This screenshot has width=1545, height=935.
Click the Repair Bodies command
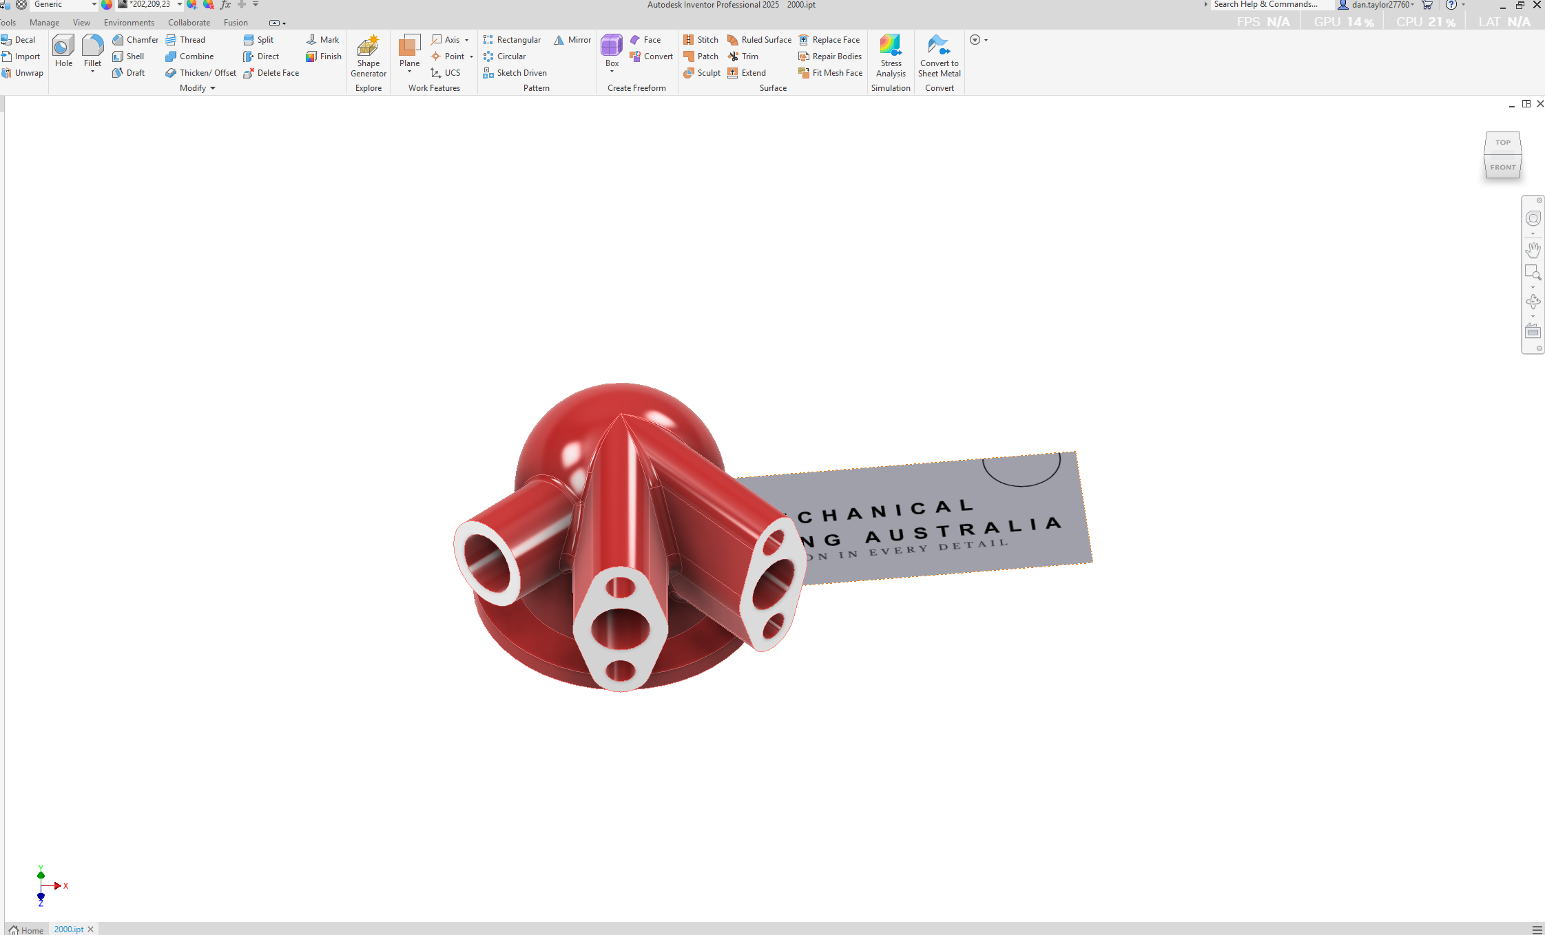pyautogui.click(x=830, y=56)
